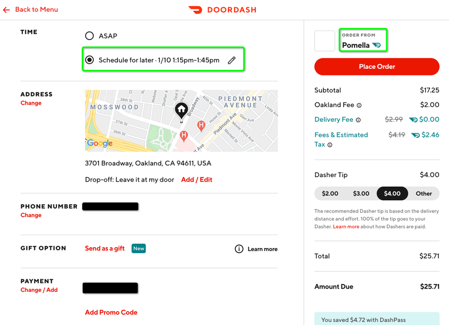The height and width of the screenshot is (325, 449).
Task: Click the Estimated Tax info icon
Action: (330, 145)
